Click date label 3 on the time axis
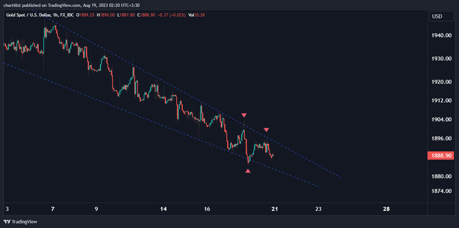The width and height of the screenshot is (459, 228). 7,209
